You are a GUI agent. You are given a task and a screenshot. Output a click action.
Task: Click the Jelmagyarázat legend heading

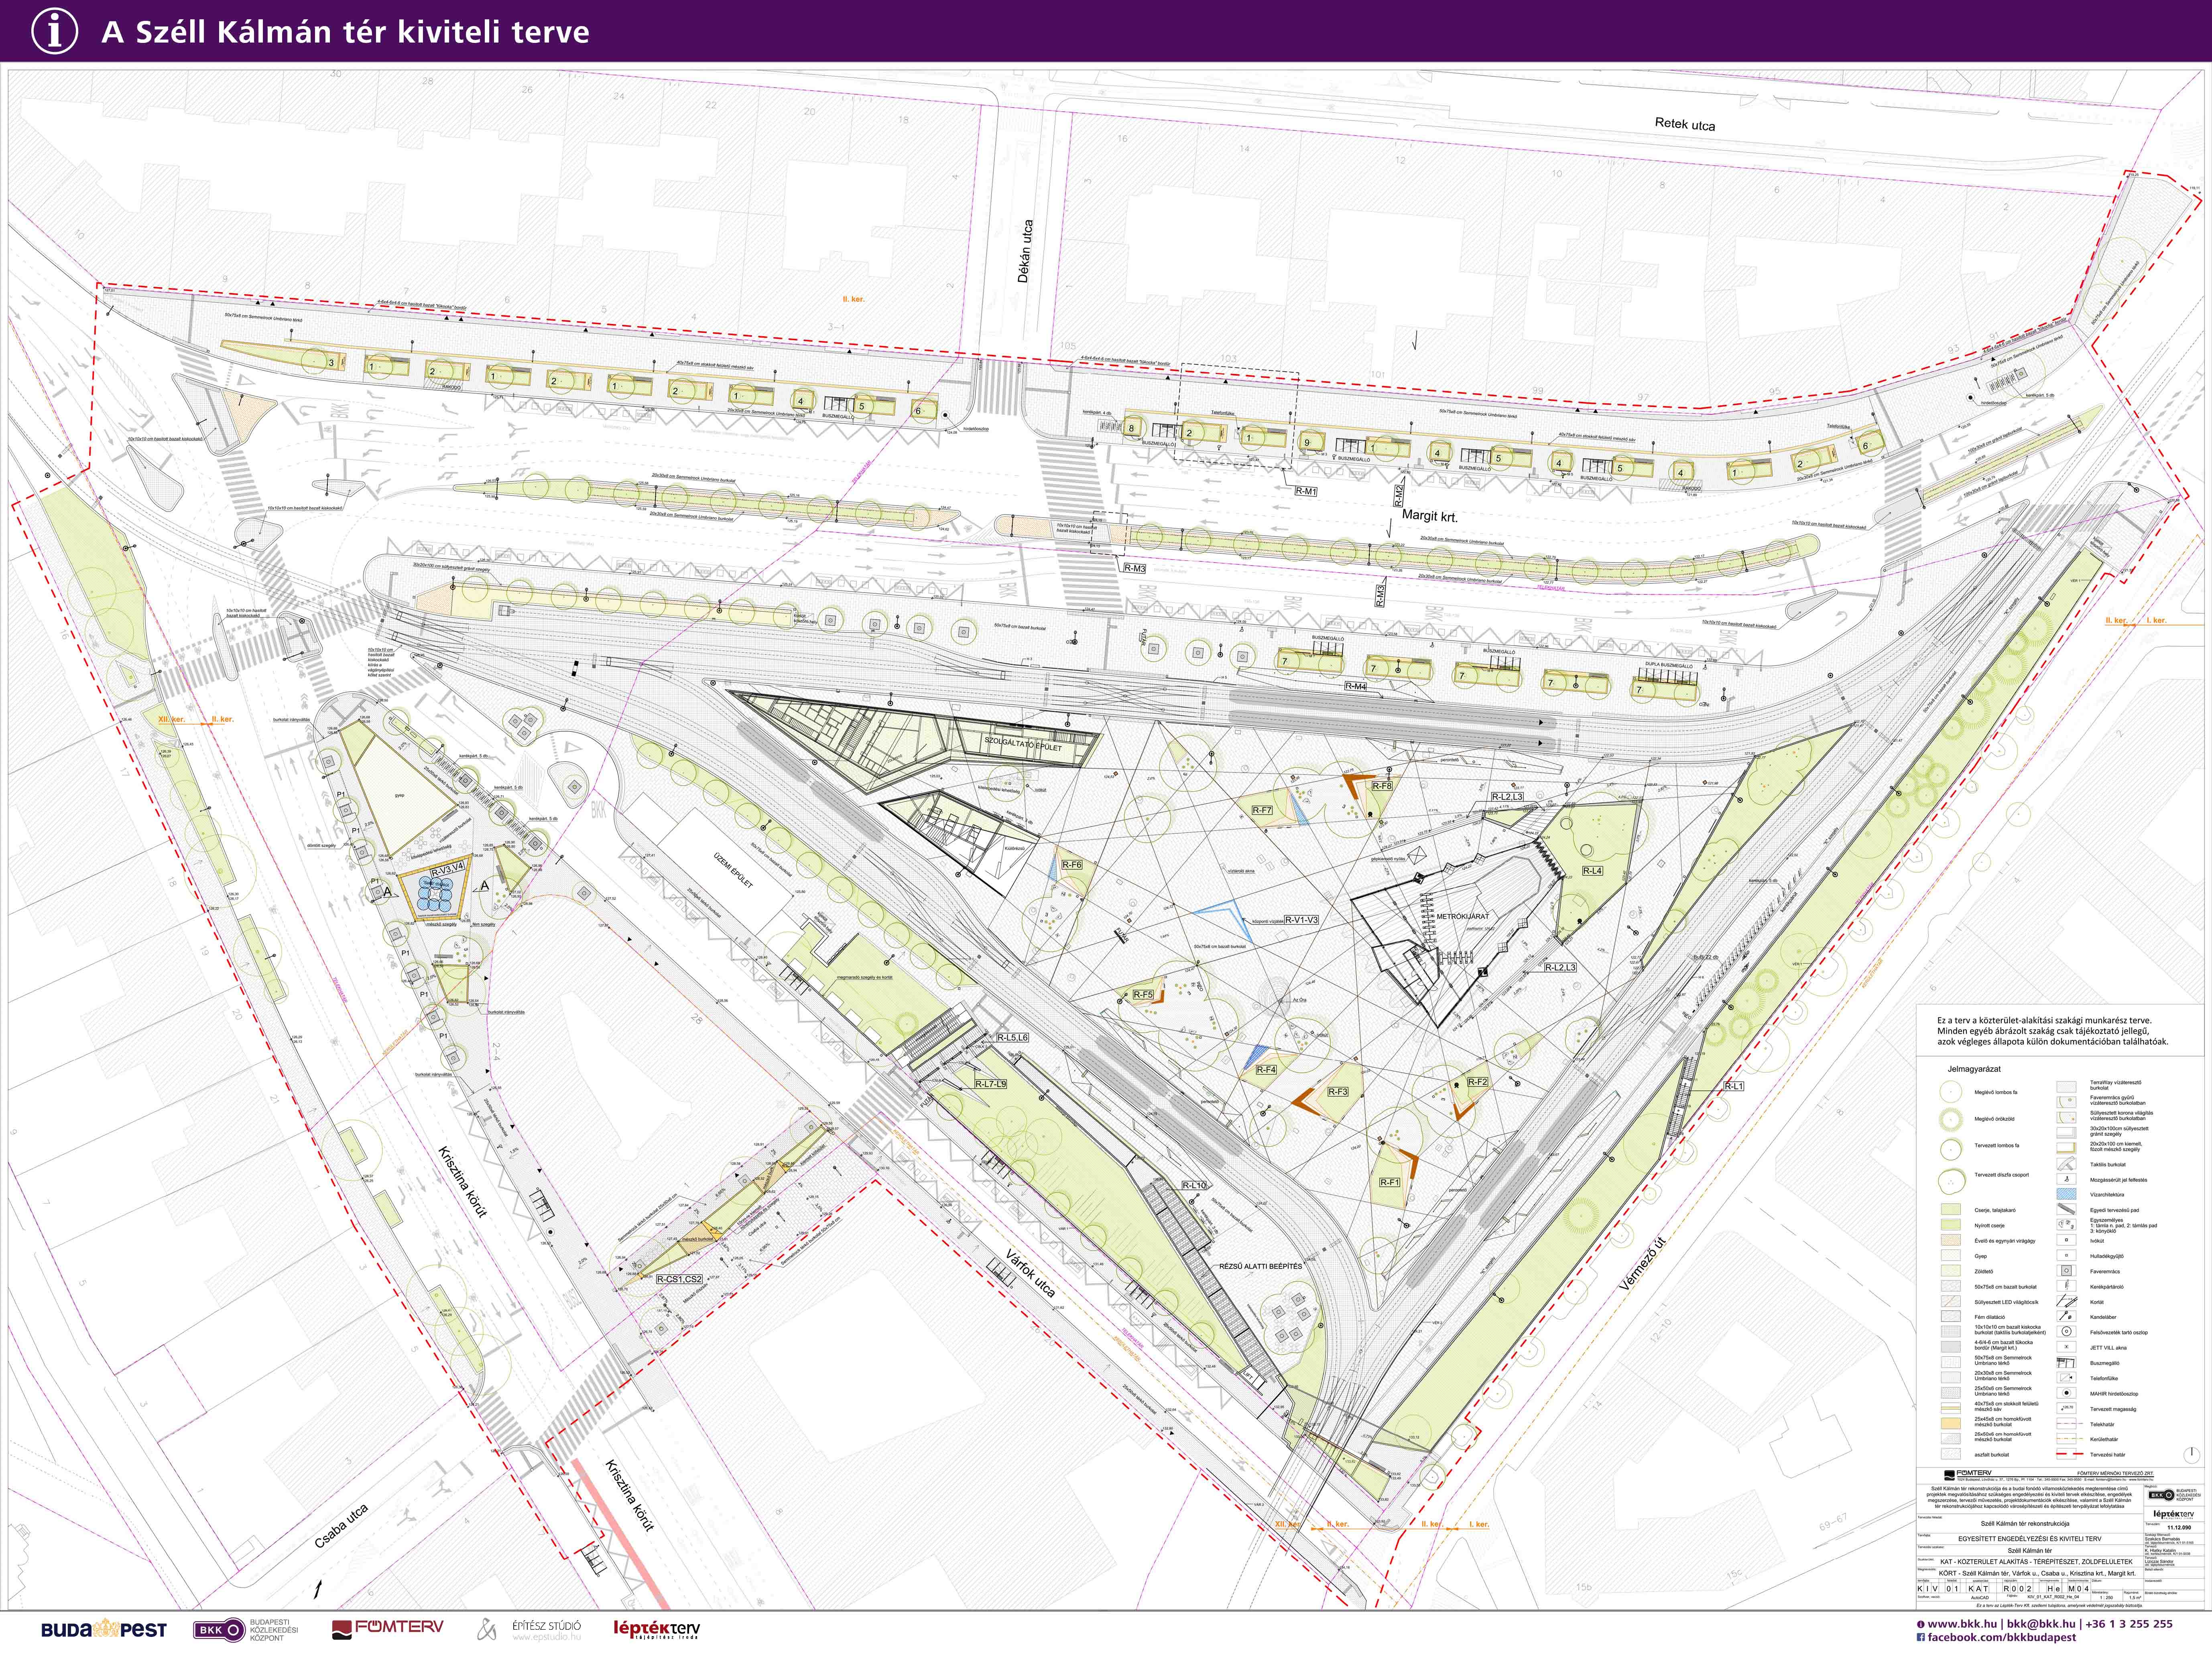pyautogui.click(x=1974, y=1069)
